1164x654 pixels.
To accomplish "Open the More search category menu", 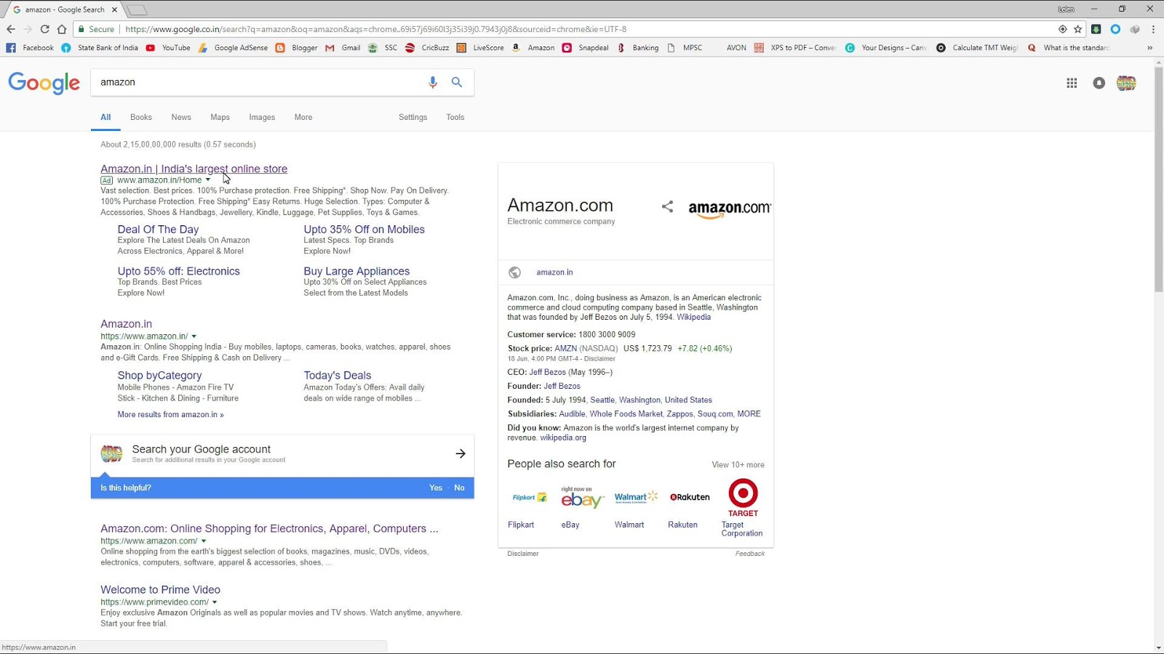I will (x=303, y=117).
